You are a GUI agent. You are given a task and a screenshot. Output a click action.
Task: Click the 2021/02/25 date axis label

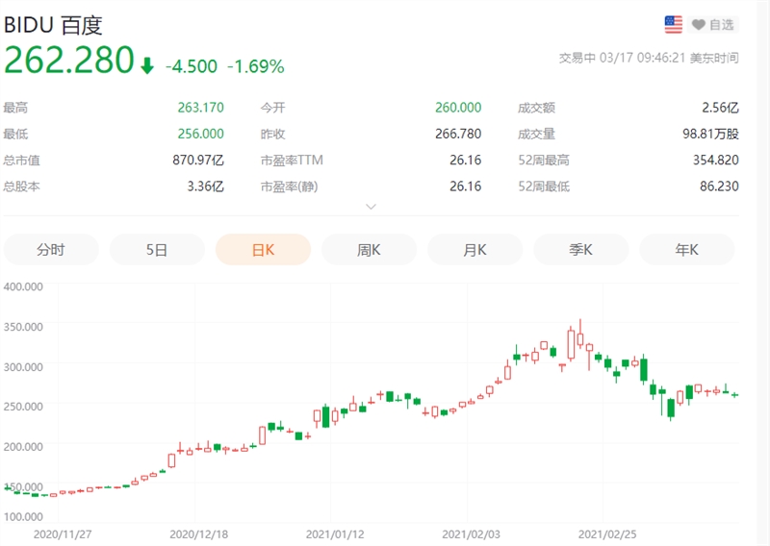tap(607, 534)
